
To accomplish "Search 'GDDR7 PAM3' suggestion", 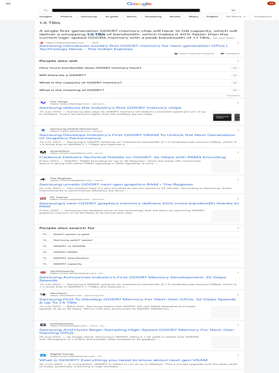I will click(x=139, y=252).
